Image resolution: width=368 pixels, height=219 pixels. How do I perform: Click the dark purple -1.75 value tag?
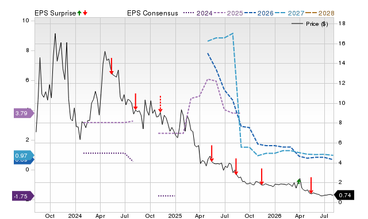pyautogui.click(x=23, y=196)
